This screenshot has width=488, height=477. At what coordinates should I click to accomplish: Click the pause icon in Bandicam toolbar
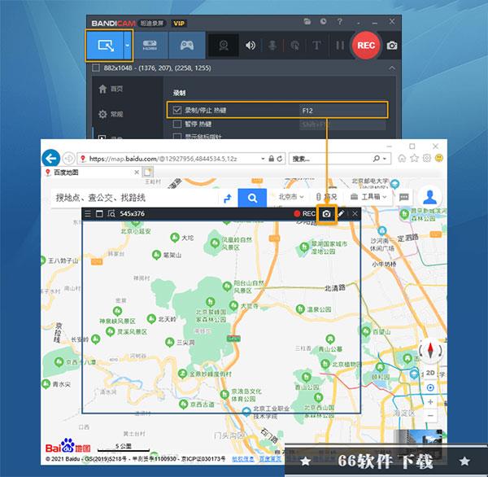tap(340, 46)
